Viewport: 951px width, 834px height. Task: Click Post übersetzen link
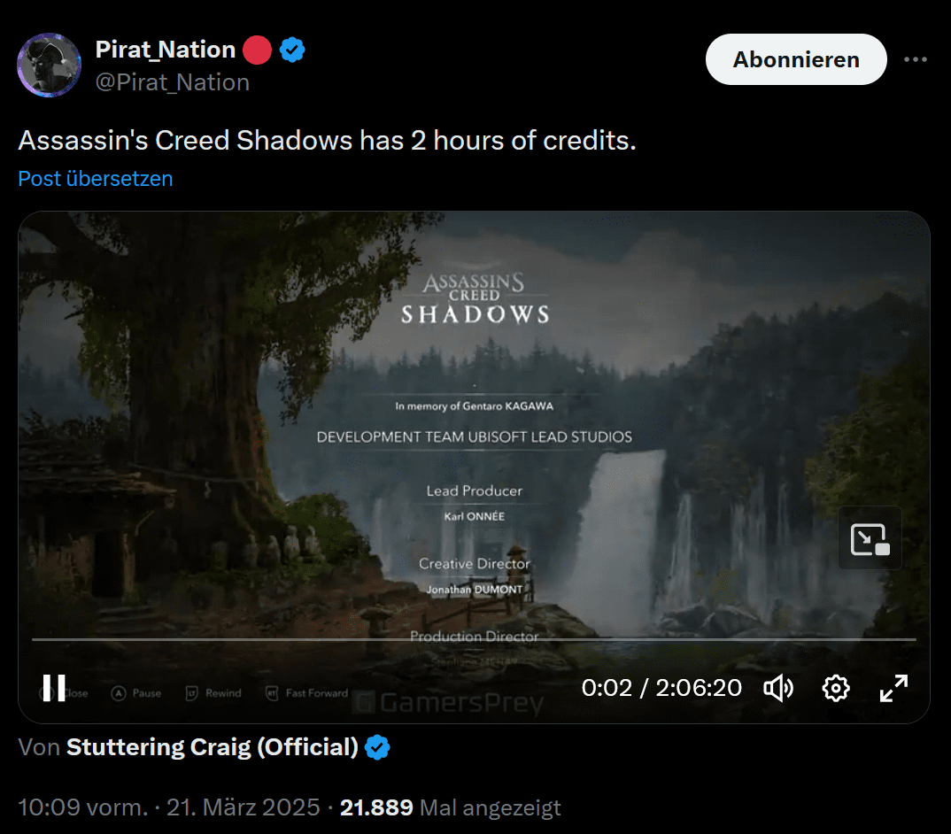pyautogui.click(x=96, y=179)
